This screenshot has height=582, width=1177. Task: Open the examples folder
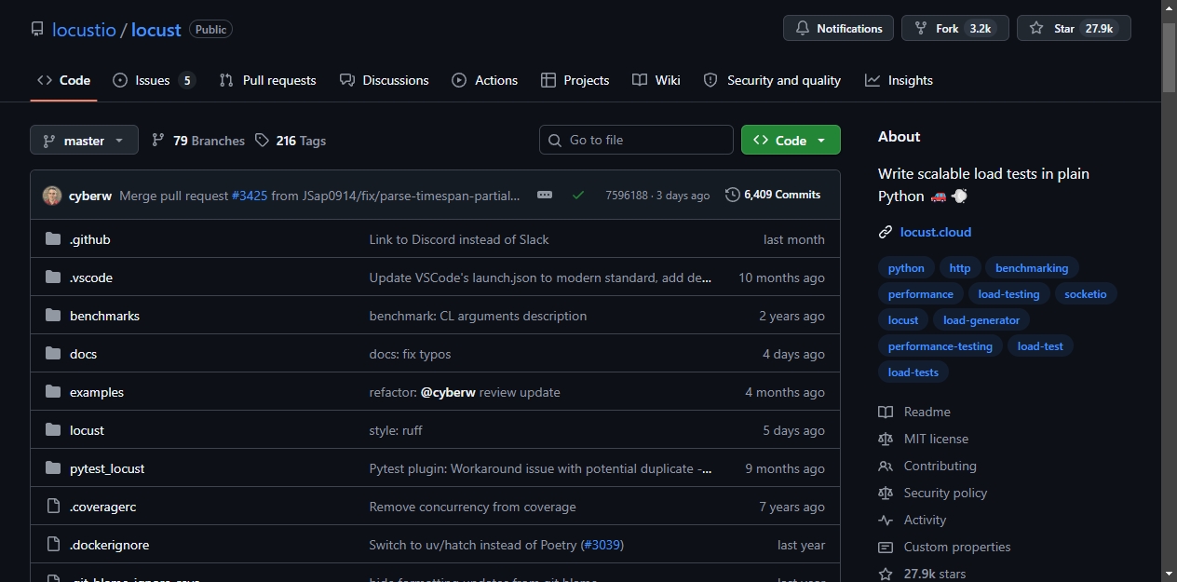tap(97, 392)
